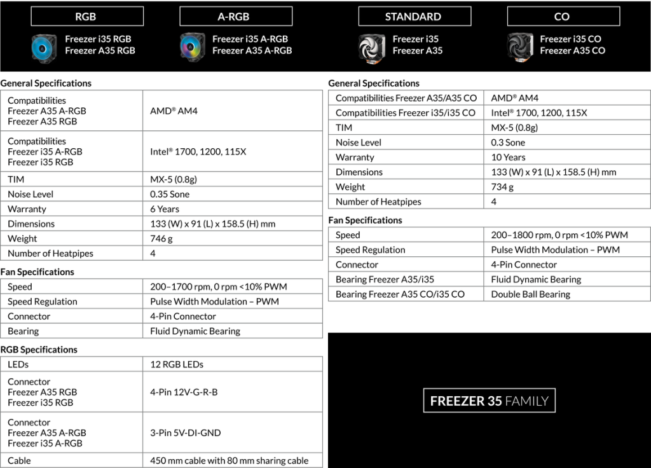Click the 'Freezer i35' standard product name
The height and width of the screenshot is (468, 651).
(x=416, y=39)
